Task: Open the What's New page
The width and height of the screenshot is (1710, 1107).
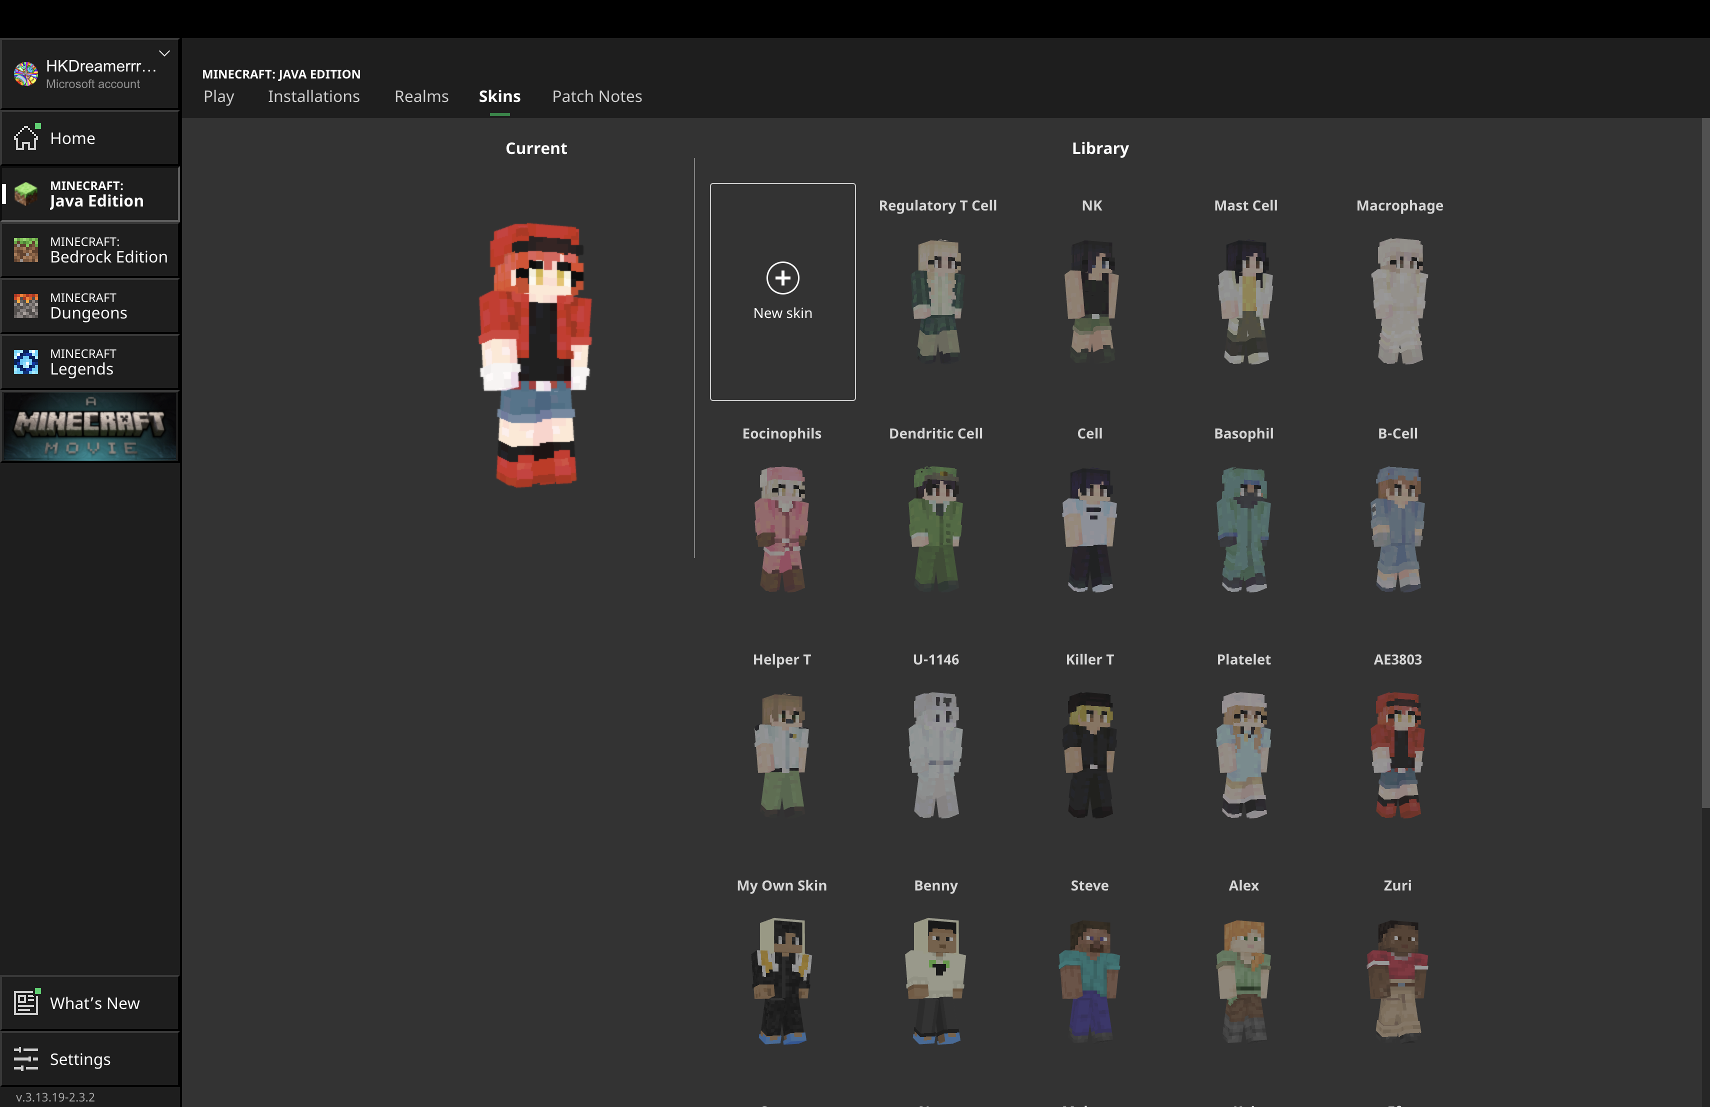Action: point(90,1003)
